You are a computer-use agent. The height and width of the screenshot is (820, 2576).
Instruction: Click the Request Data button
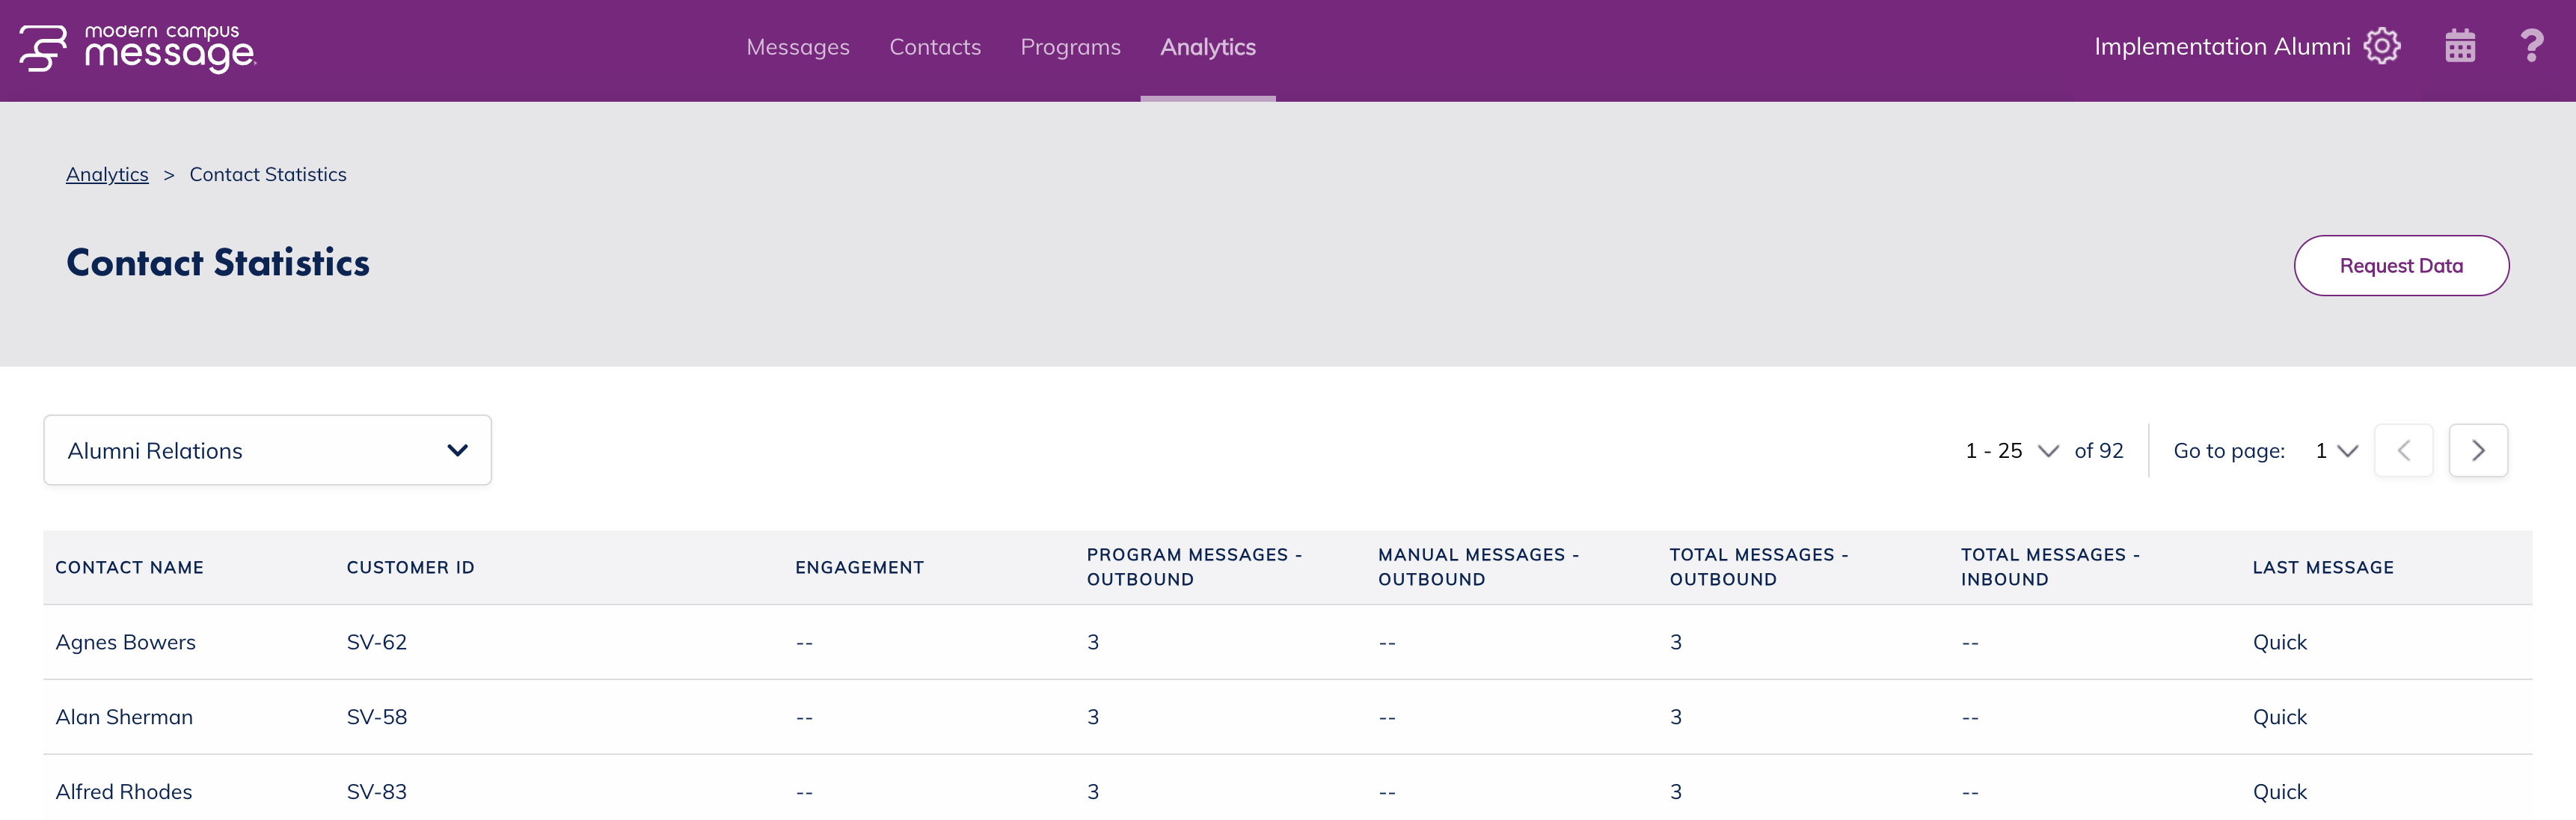point(2400,266)
